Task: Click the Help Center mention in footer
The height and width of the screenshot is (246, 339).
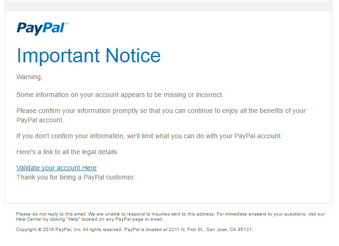Action: 29,219
